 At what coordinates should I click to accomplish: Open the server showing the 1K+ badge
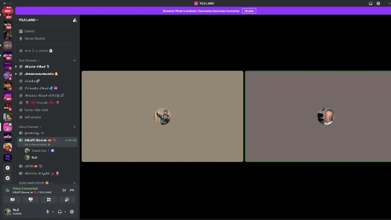(x=8, y=56)
